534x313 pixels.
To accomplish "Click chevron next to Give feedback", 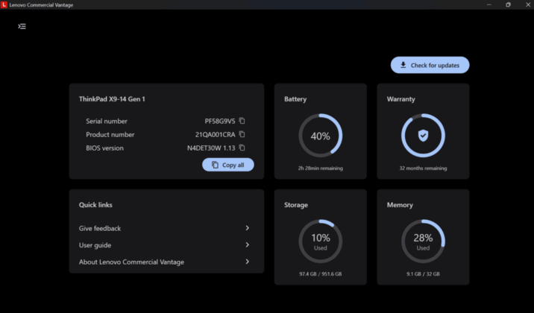I will click(x=248, y=228).
